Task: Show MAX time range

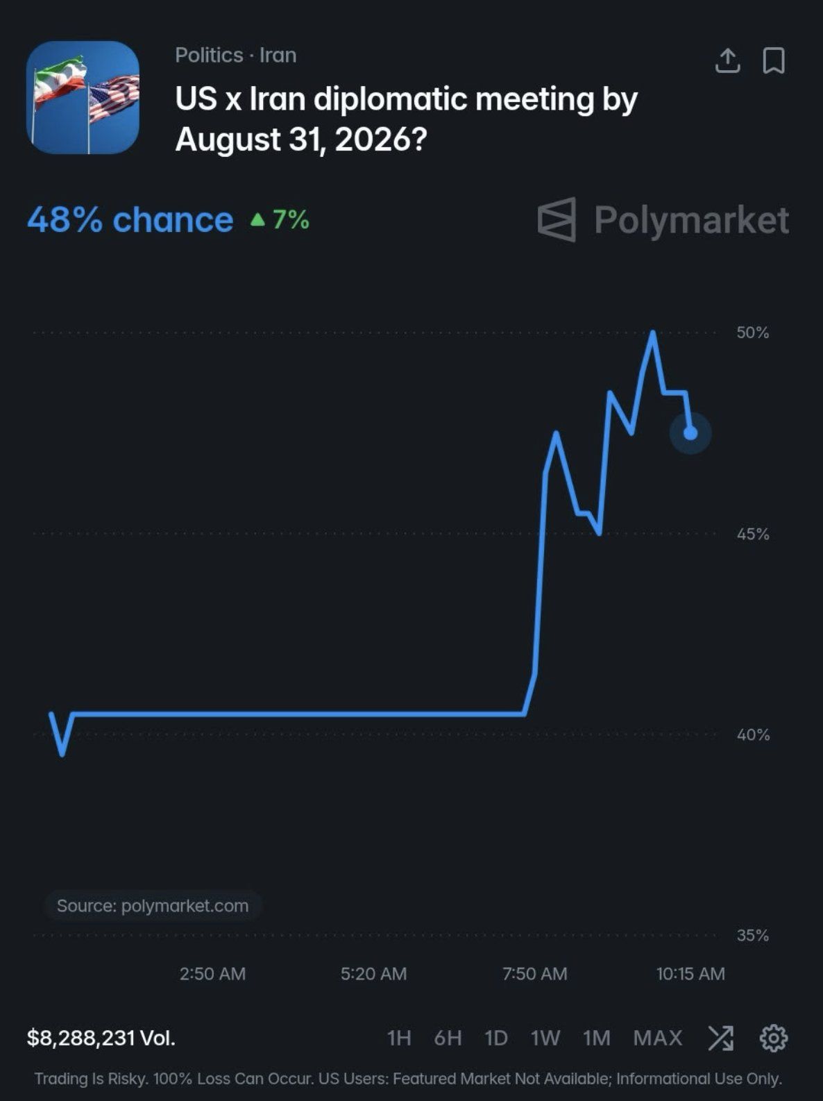Action: 658,1038
